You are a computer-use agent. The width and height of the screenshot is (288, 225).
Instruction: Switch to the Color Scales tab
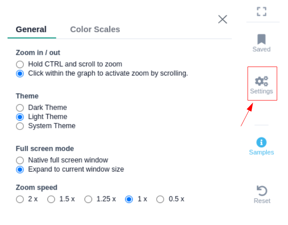pos(95,30)
